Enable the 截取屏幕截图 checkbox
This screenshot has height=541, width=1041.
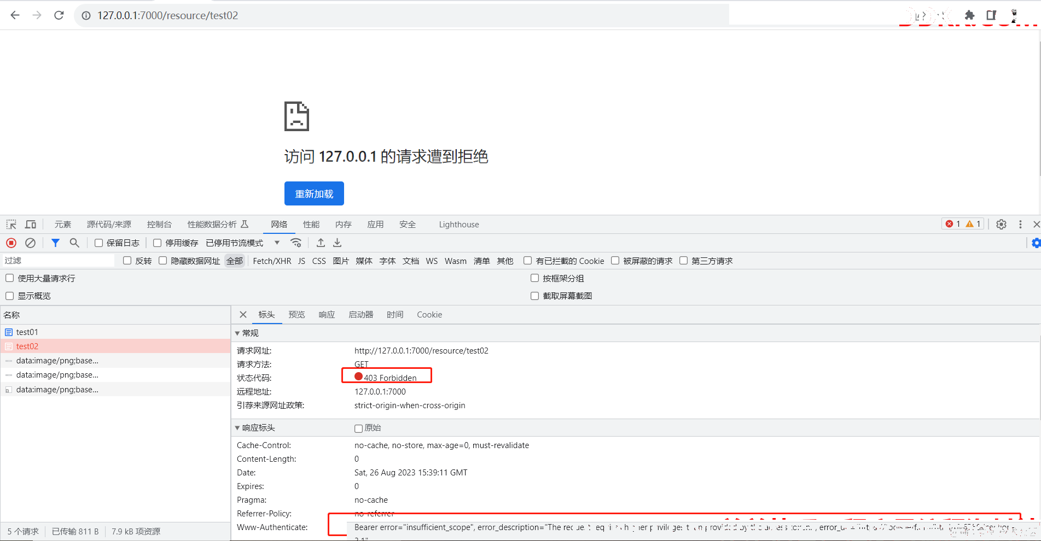tap(535, 296)
